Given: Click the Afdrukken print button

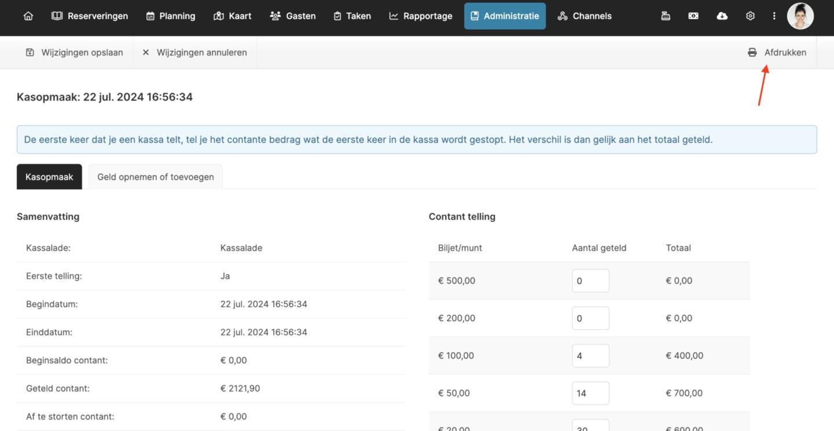Looking at the screenshot, I should (777, 53).
